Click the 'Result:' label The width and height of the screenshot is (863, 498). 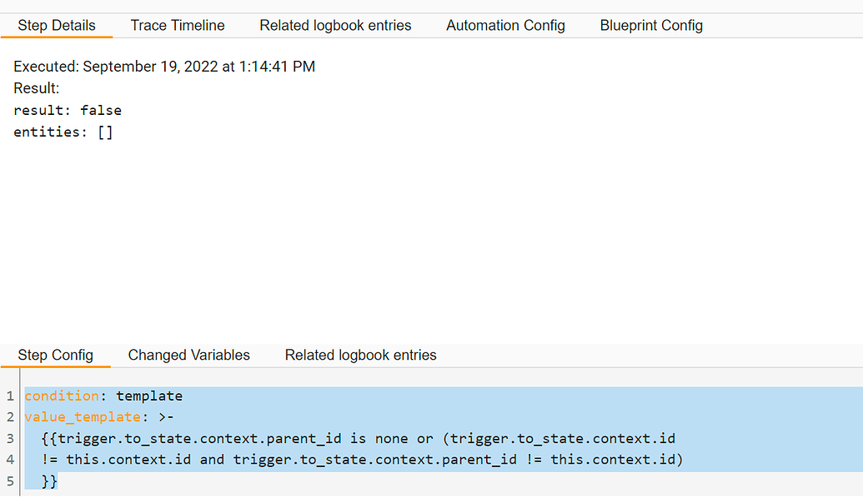pyautogui.click(x=37, y=88)
